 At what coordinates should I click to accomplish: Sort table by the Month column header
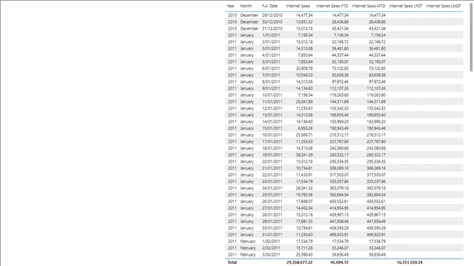246,6
